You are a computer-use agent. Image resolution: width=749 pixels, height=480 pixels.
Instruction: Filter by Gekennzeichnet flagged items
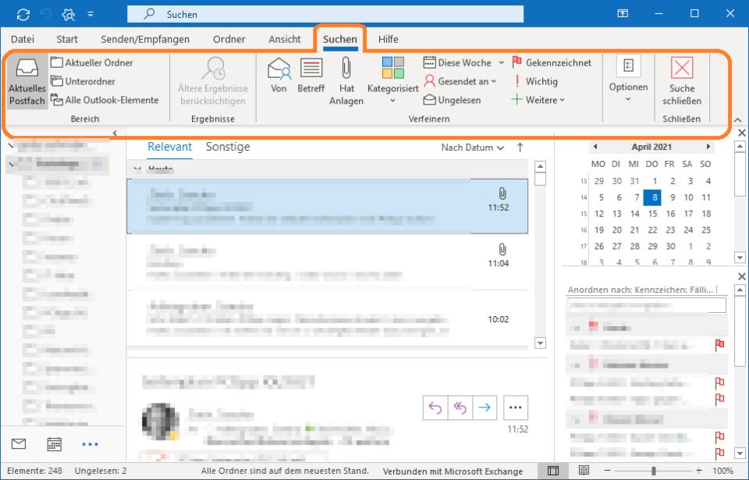[x=552, y=62]
